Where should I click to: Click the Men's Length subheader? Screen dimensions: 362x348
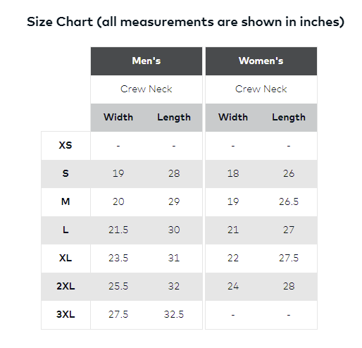click(x=174, y=118)
